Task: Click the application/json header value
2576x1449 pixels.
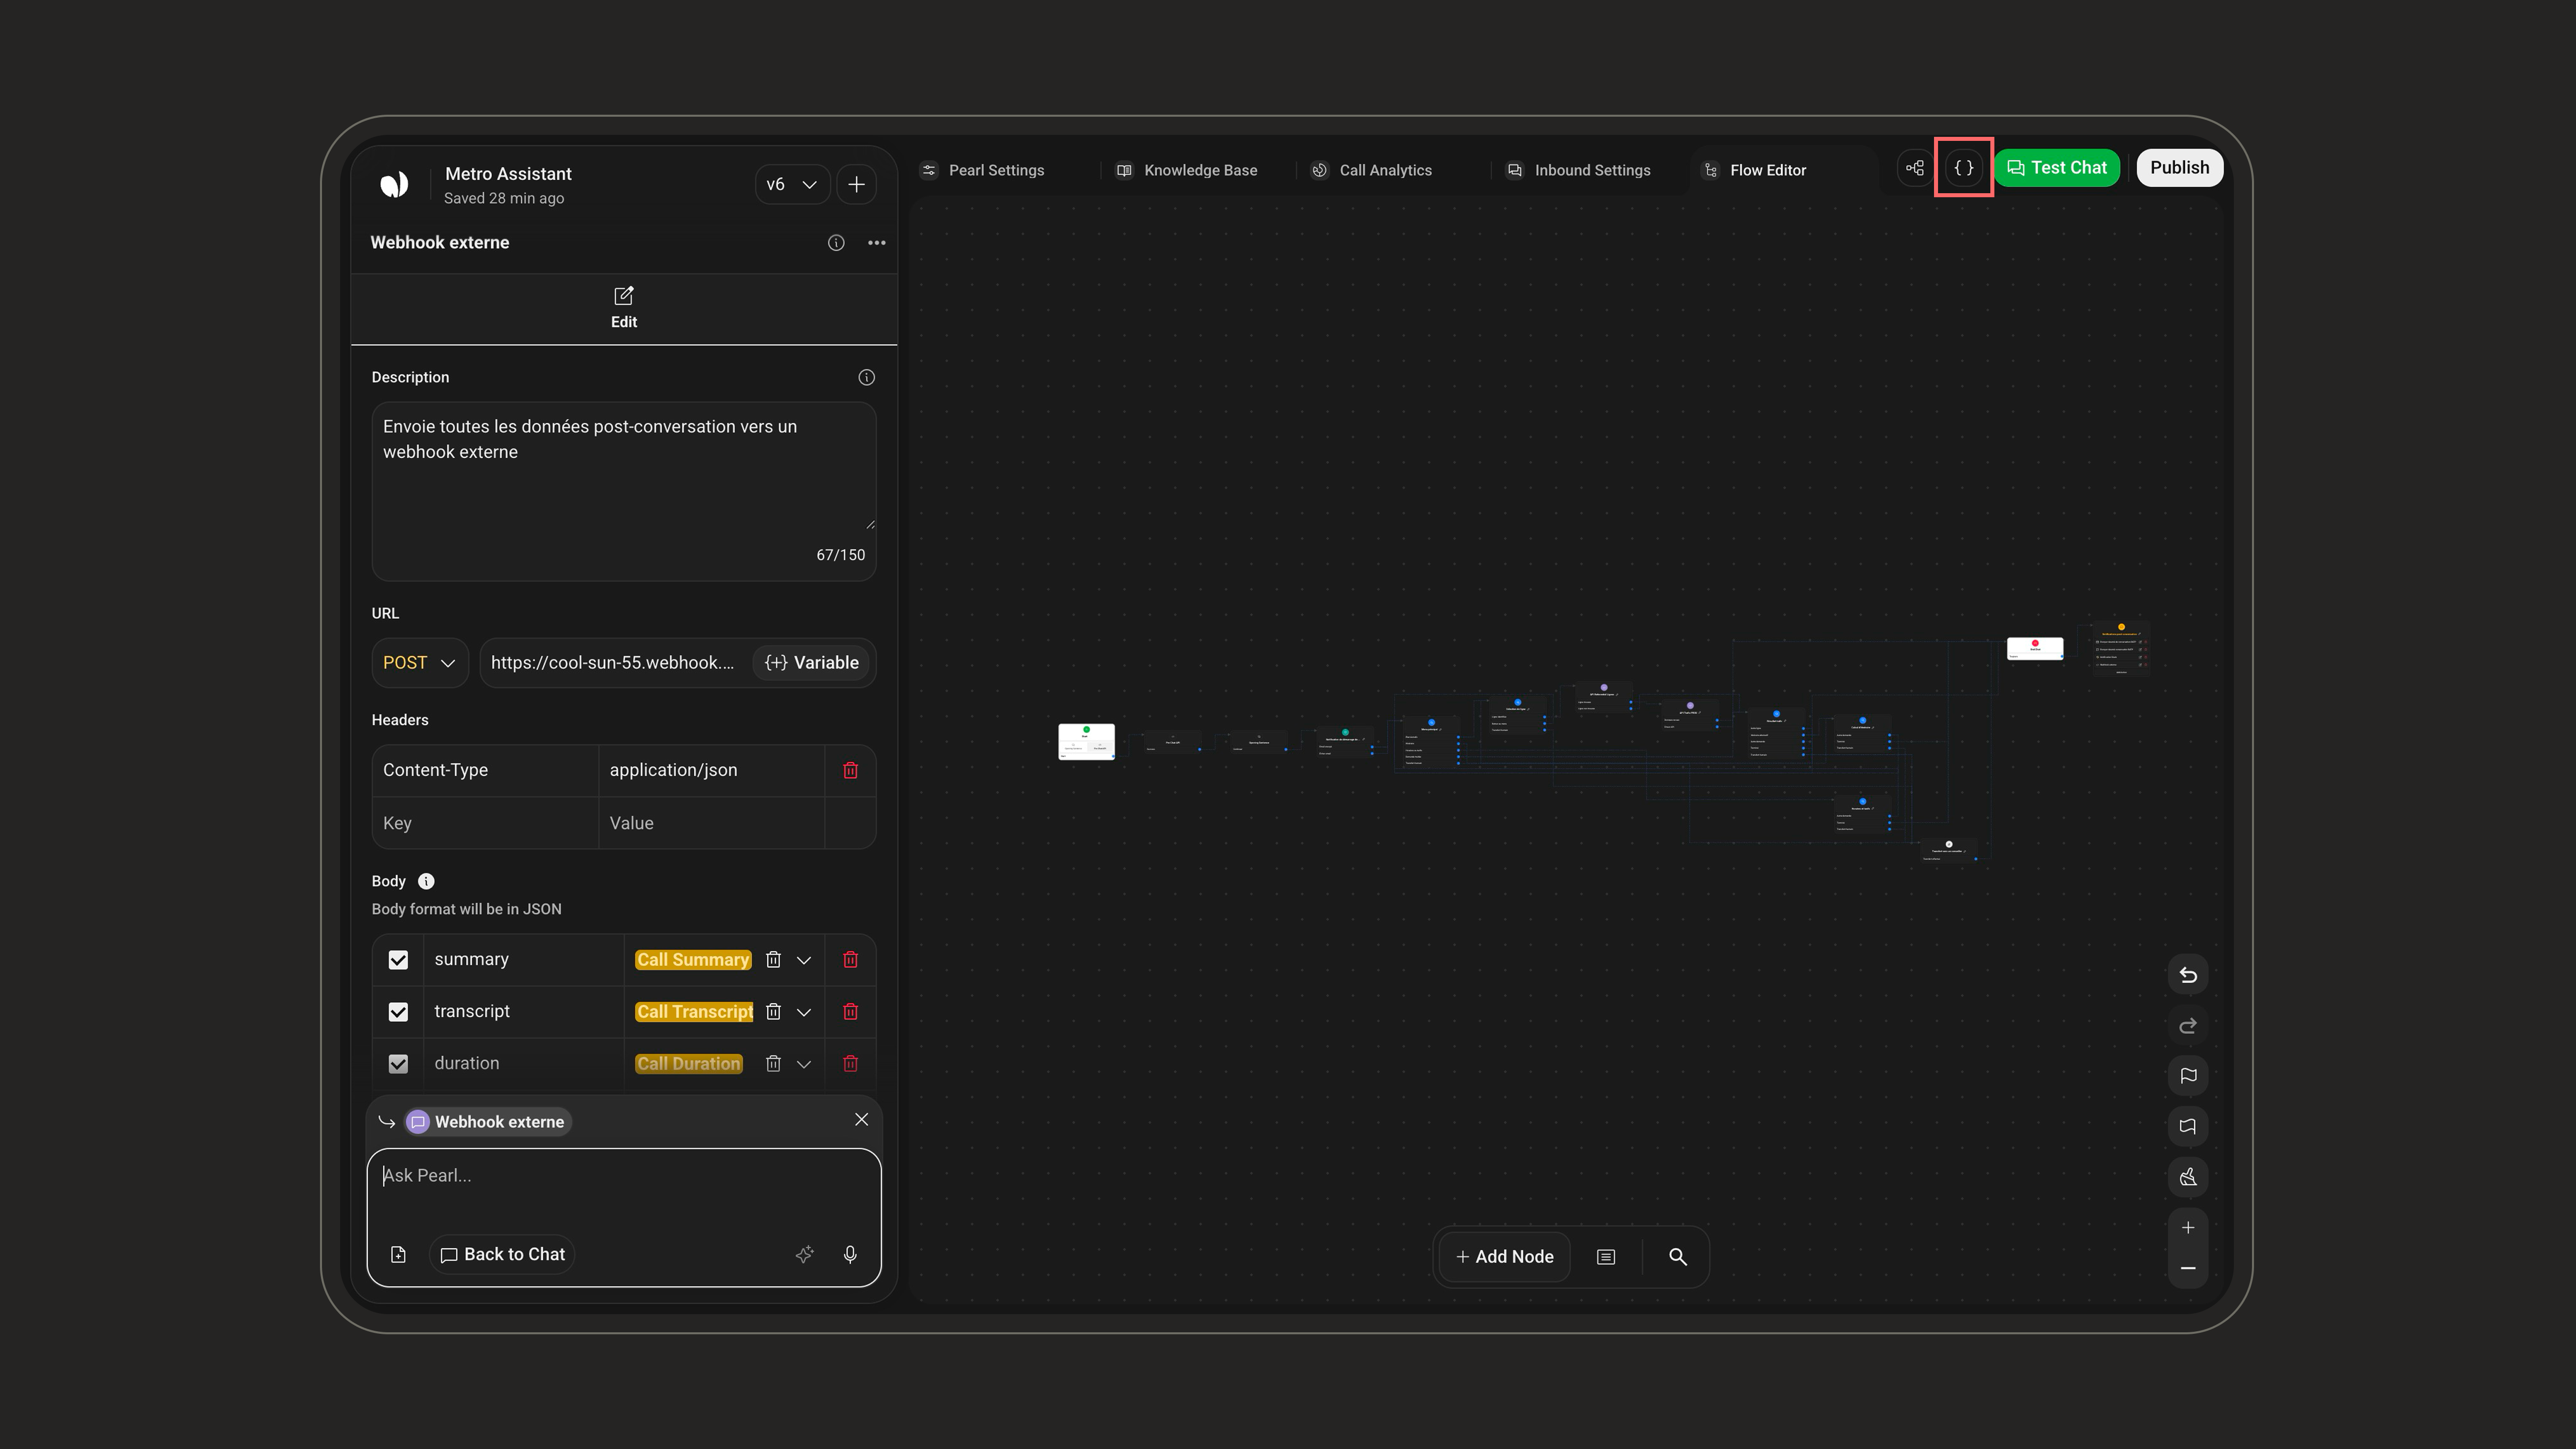Action: point(711,770)
